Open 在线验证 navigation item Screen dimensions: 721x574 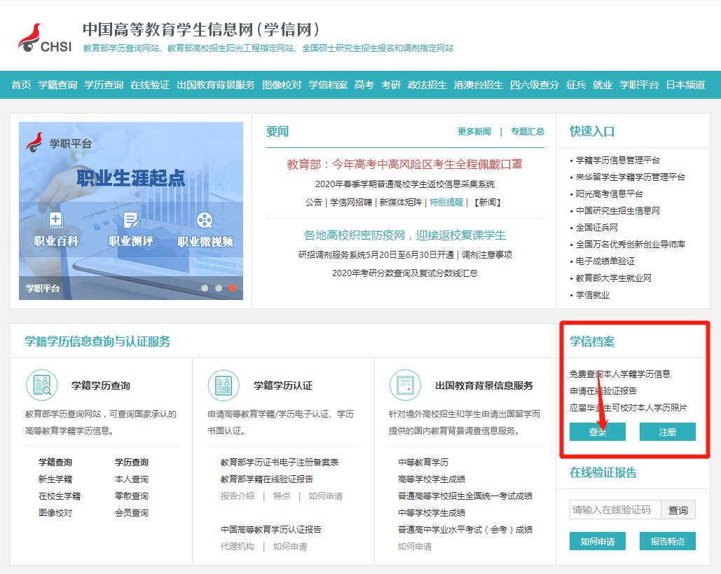[150, 85]
